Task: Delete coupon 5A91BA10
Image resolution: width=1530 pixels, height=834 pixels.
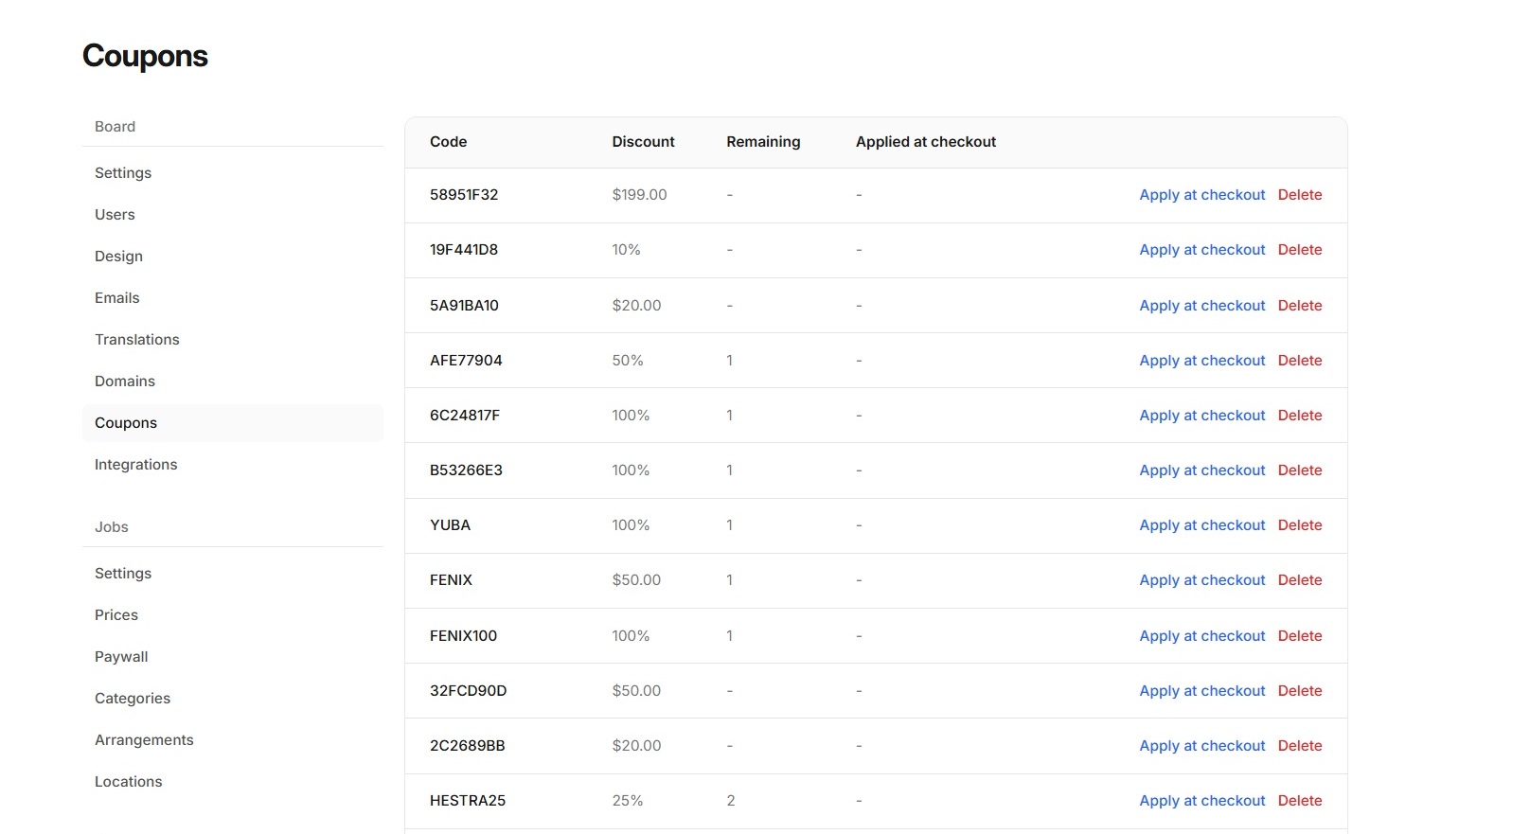Action: (1300, 306)
